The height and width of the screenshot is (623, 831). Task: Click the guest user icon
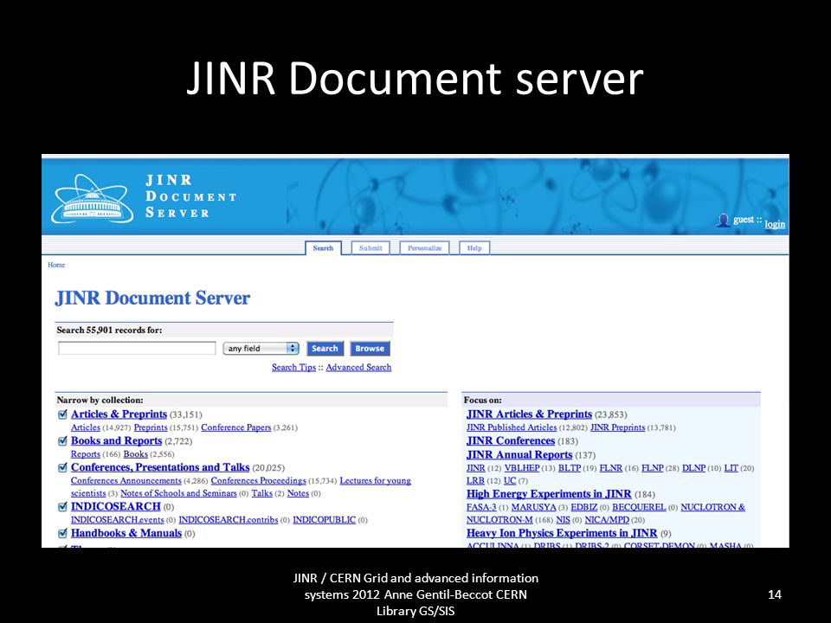point(723,220)
